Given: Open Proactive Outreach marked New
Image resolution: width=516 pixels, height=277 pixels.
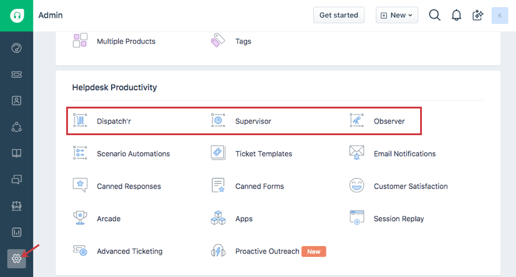Looking at the screenshot, I should 267,252.
